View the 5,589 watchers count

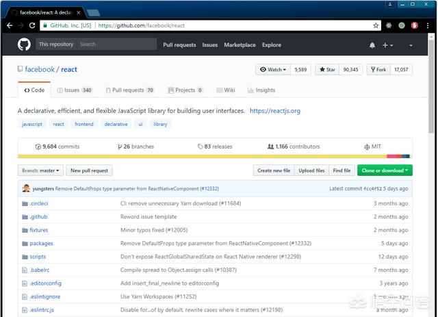tap(300, 69)
